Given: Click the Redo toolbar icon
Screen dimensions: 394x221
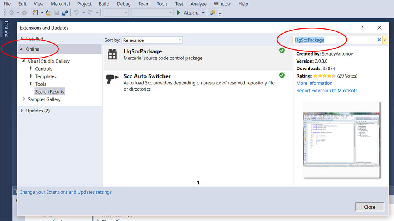Looking at the screenshot, I should pyautogui.click(x=90, y=13).
